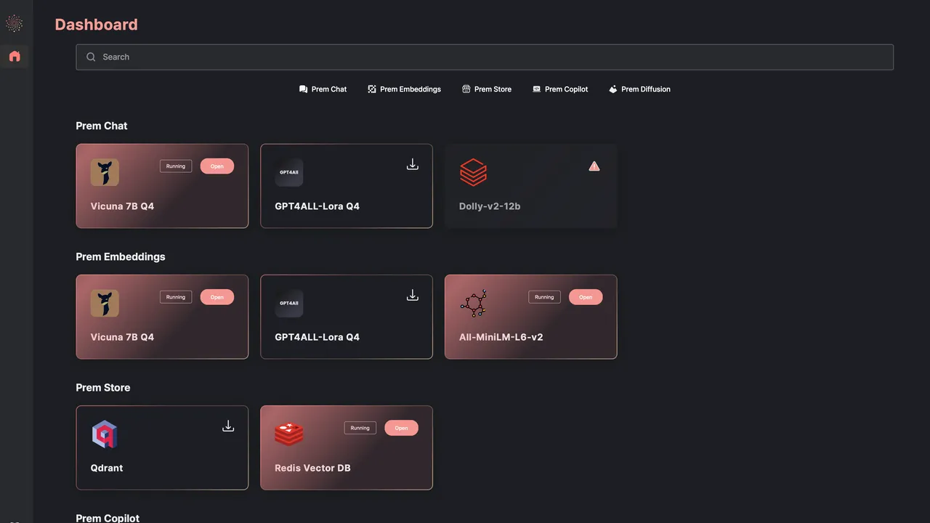This screenshot has width=930, height=523.
Task: Focus the Search input field
Action: coord(485,57)
